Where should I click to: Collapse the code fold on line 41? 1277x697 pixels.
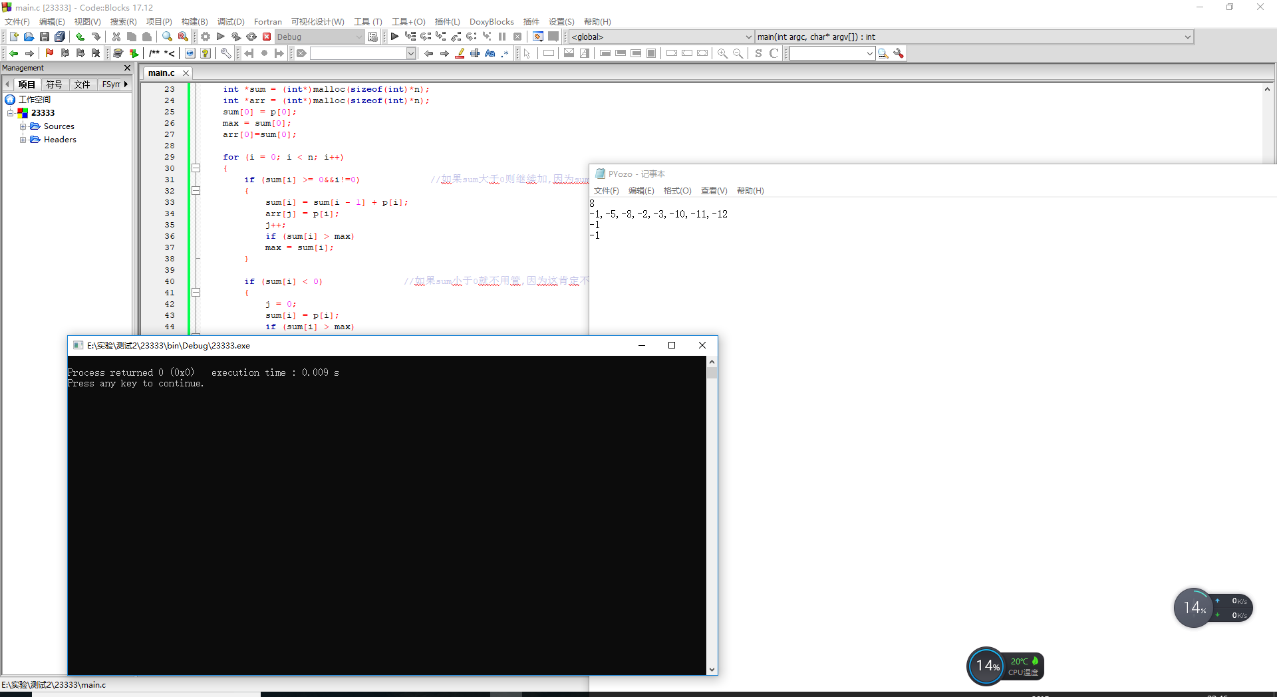click(196, 293)
